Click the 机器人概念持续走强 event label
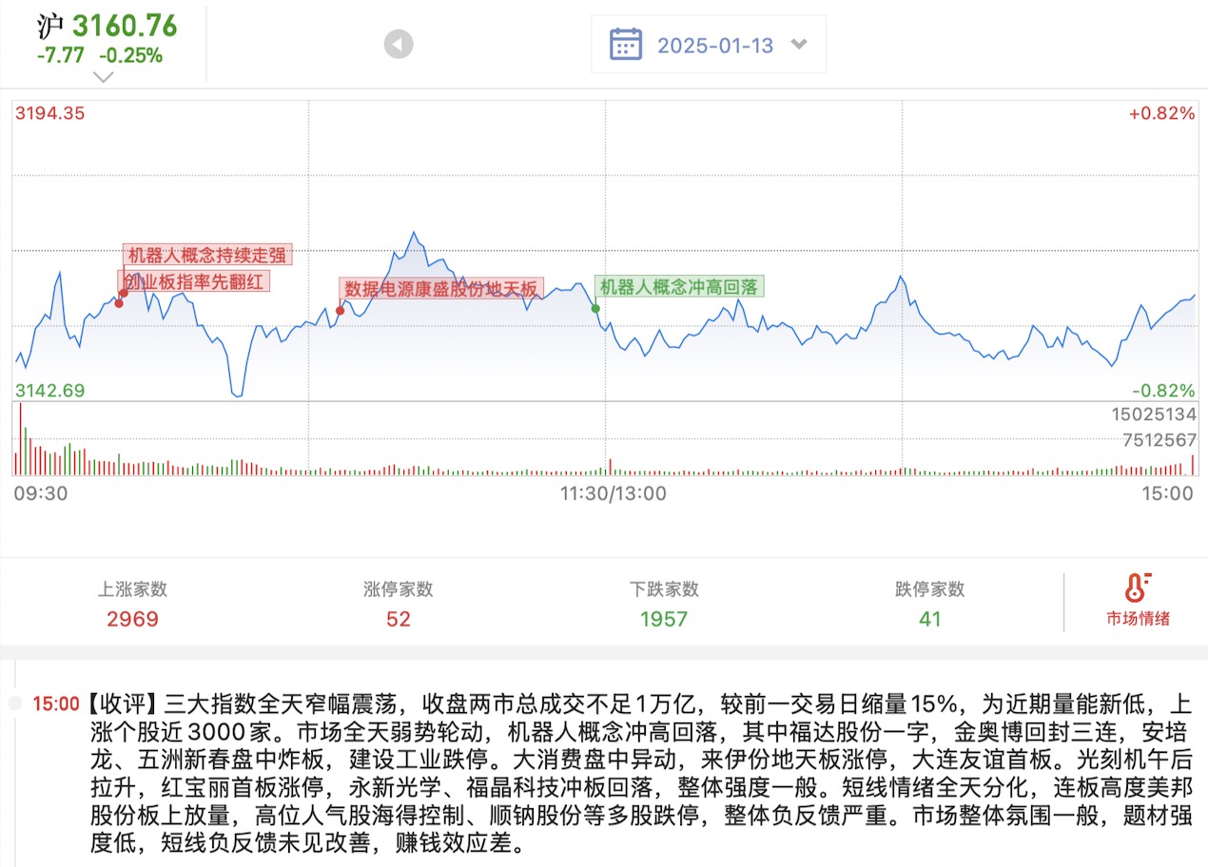Viewport: 1208px width, 867px height. point(208,255)
